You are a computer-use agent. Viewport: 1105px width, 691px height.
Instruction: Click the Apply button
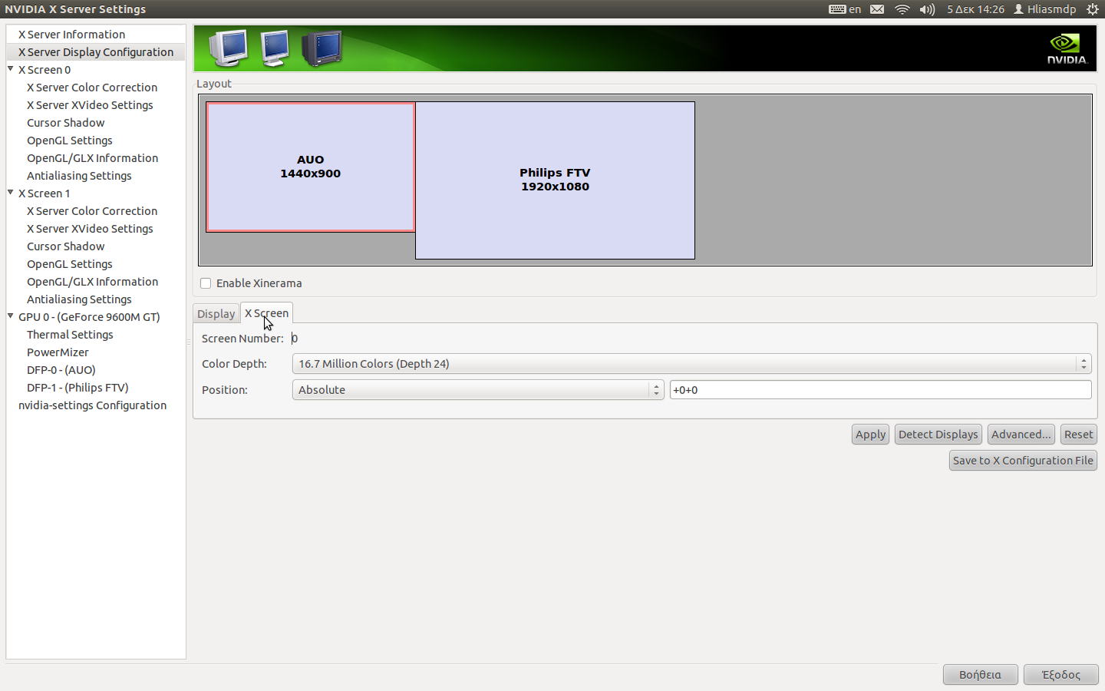click(x=870, y=435)
